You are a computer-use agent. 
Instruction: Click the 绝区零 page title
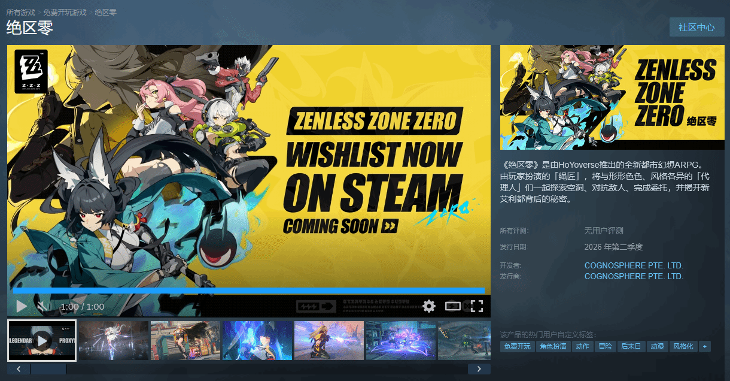(x=30, y=28)
